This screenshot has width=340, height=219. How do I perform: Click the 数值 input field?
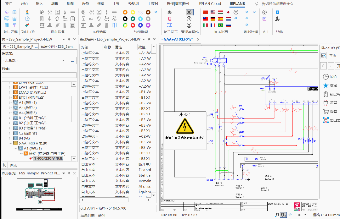[39, 75]
